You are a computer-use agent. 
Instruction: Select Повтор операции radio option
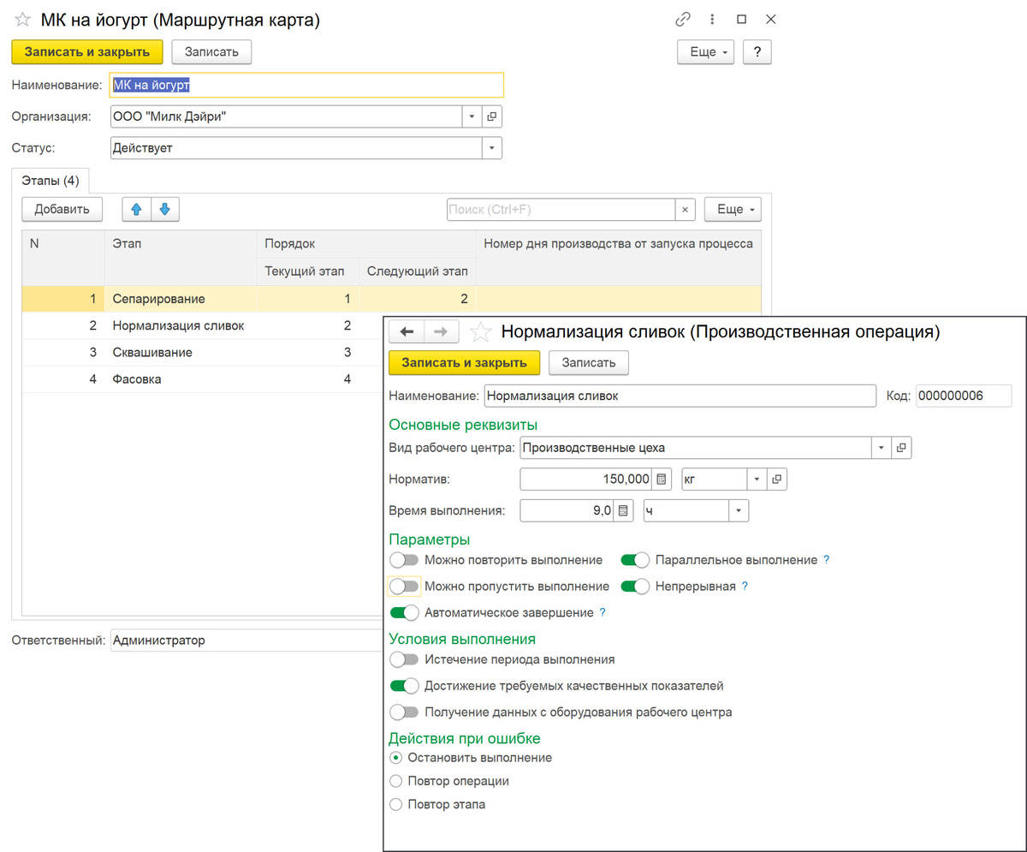395,781
